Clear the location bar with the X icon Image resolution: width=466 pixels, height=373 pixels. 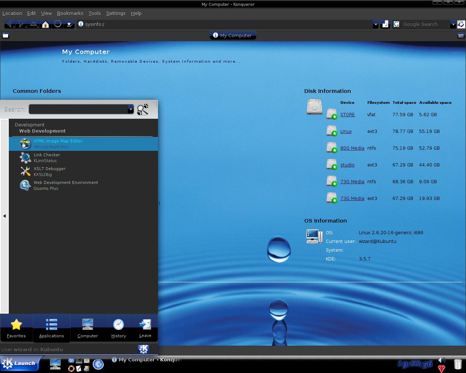pyautogui.click(x=69, y=24)
